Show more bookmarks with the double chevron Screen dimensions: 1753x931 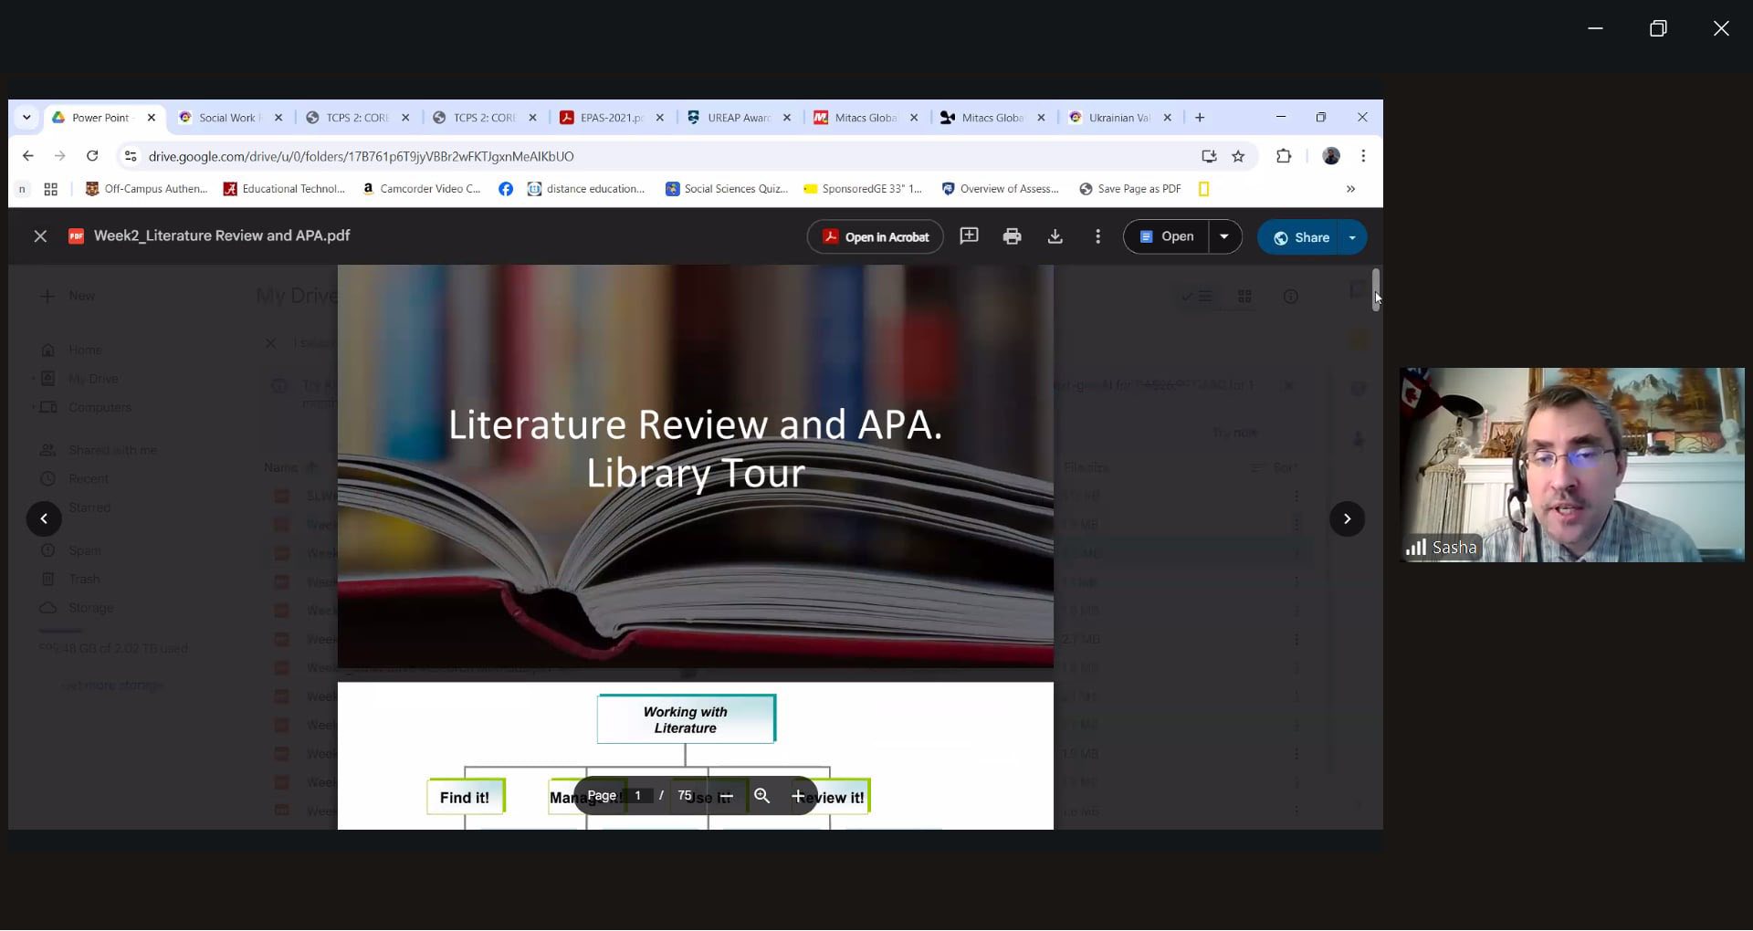pos(1350,189)
